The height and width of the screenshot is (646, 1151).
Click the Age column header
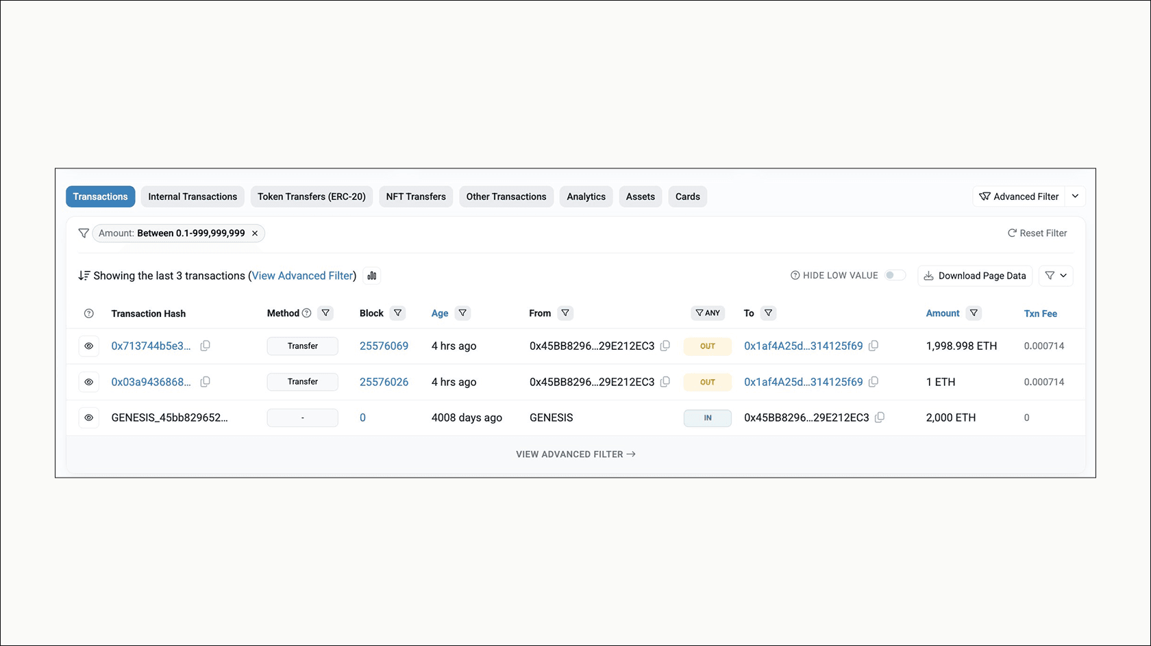coord(440,313)
